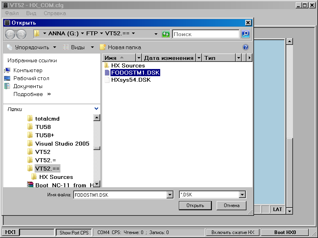Click the Поиск search field
The image size is (318, 238).
click(206, 34)
